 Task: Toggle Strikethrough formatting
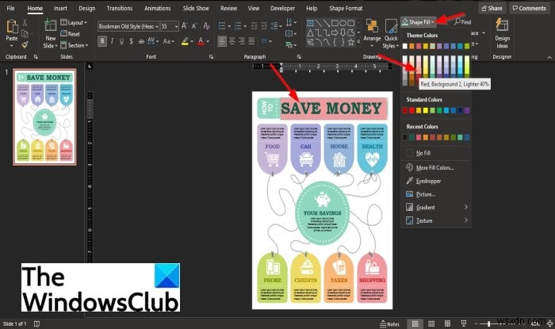[x=141, y=41]
